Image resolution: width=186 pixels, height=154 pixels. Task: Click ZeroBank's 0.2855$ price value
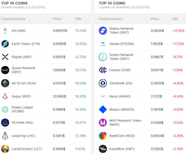(x=157, y=83)
